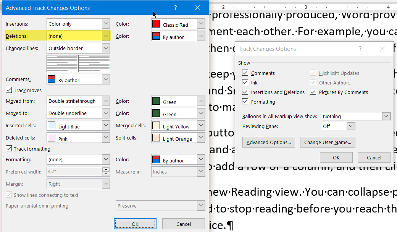Open Changed lines dropdown showing Outside border
397x232 pixels.
pos(78,48)
